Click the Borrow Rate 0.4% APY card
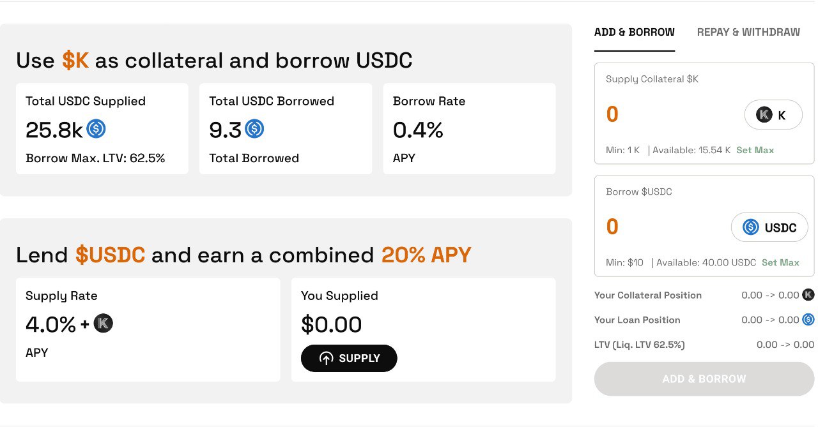Screen dimensions: 818x427 pos(469,129)
